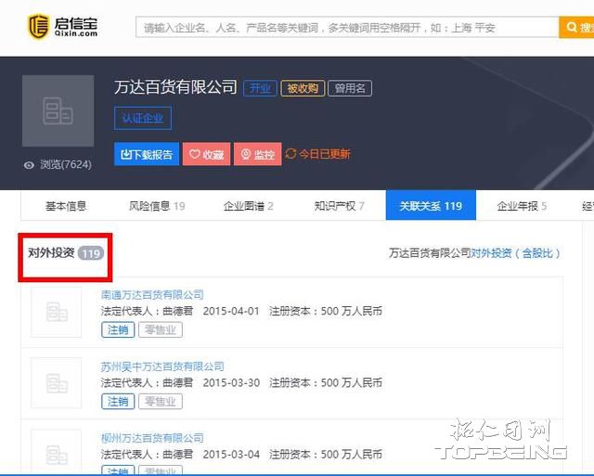Click the 认证企业 button
594x476 pixels.
coord(143,118)
